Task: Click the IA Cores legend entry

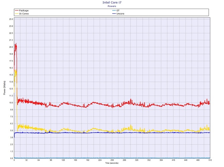Action: (x=22, y=14)
